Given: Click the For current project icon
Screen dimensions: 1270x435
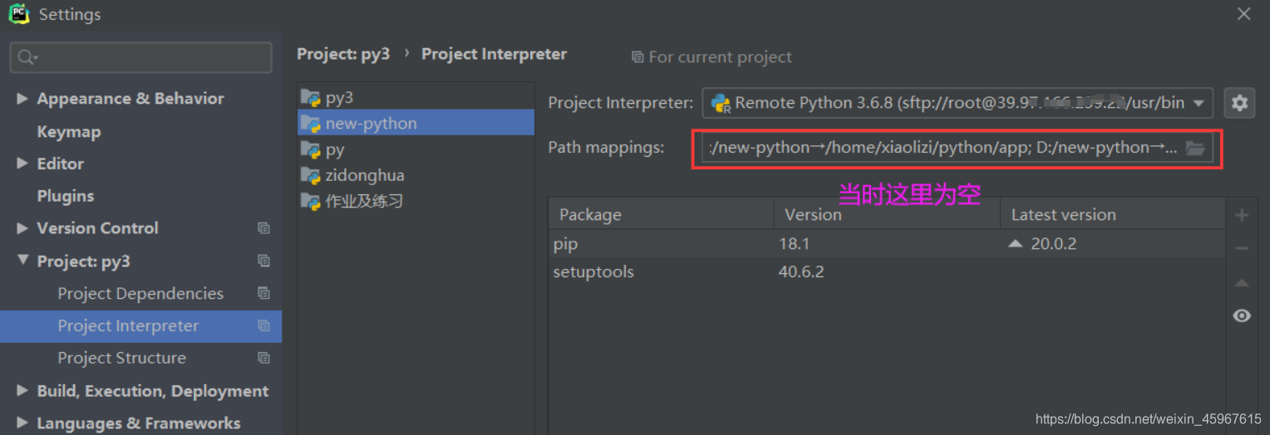Looking at the screenshot, I should click(x=637, y=57).
